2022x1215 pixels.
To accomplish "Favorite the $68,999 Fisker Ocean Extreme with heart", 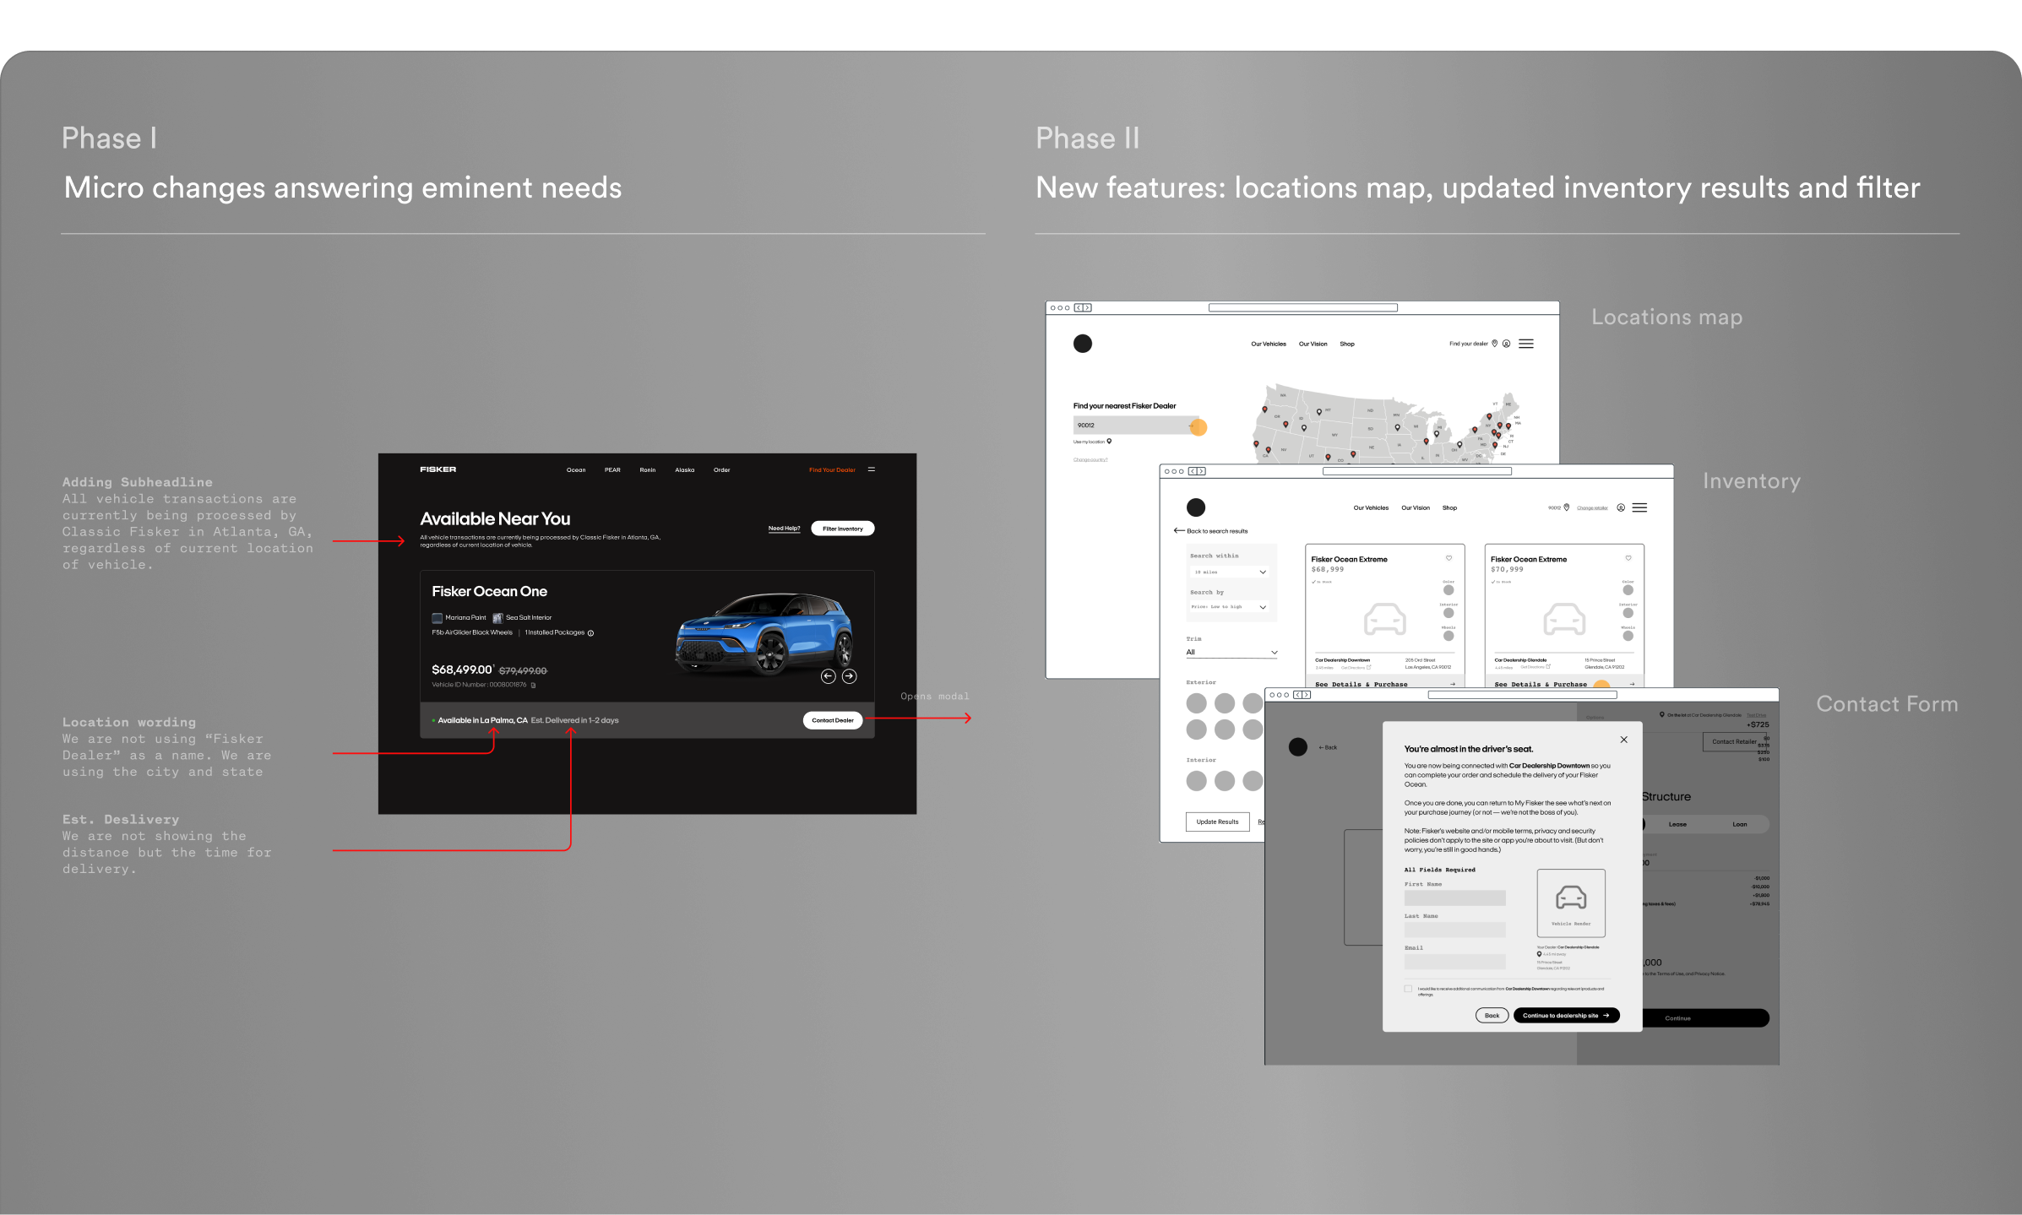I will click(1449, 558).
